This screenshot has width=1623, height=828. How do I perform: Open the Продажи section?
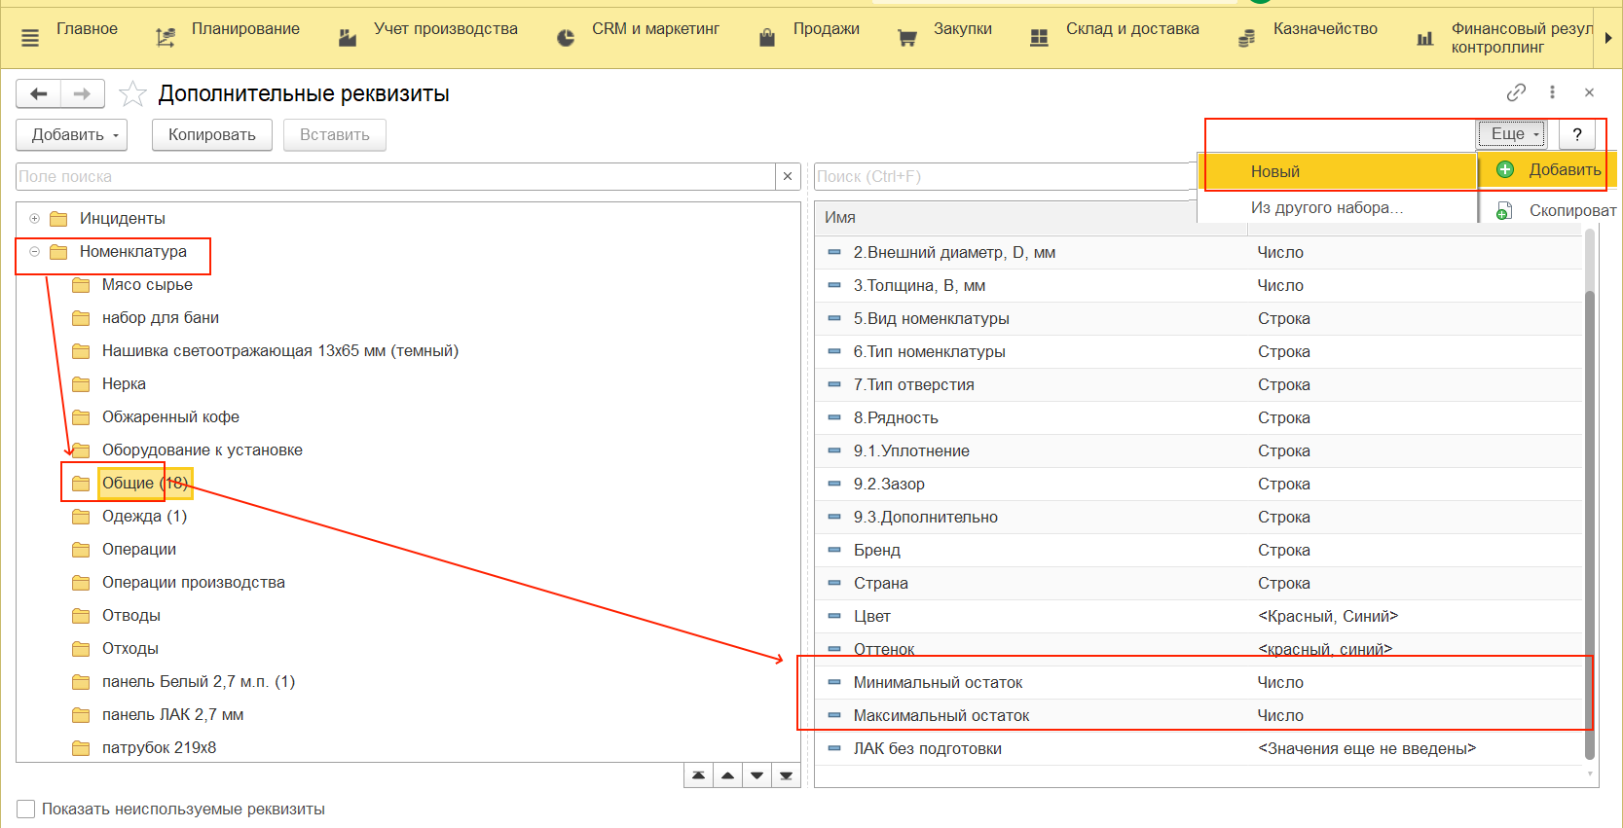827,29
